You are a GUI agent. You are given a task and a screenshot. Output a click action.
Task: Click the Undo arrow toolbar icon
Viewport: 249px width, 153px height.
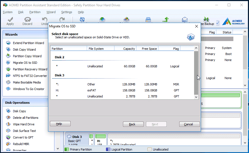coord(45,19)
